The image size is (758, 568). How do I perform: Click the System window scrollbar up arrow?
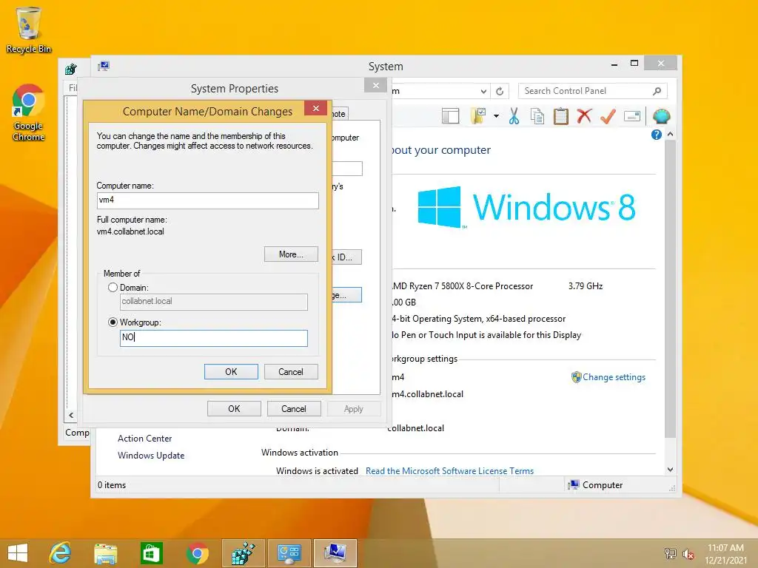click(x=670, y=135)
